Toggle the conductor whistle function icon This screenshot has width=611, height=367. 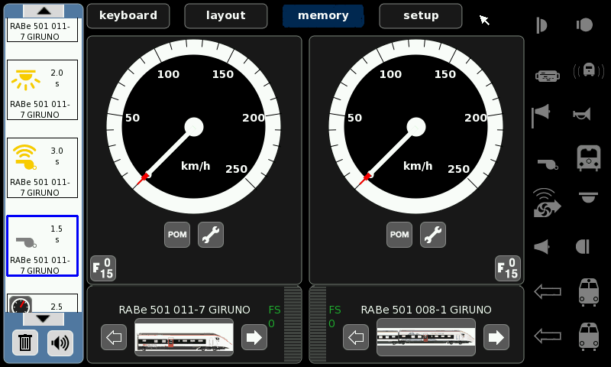pyautogui.click(x=545, y=162)
